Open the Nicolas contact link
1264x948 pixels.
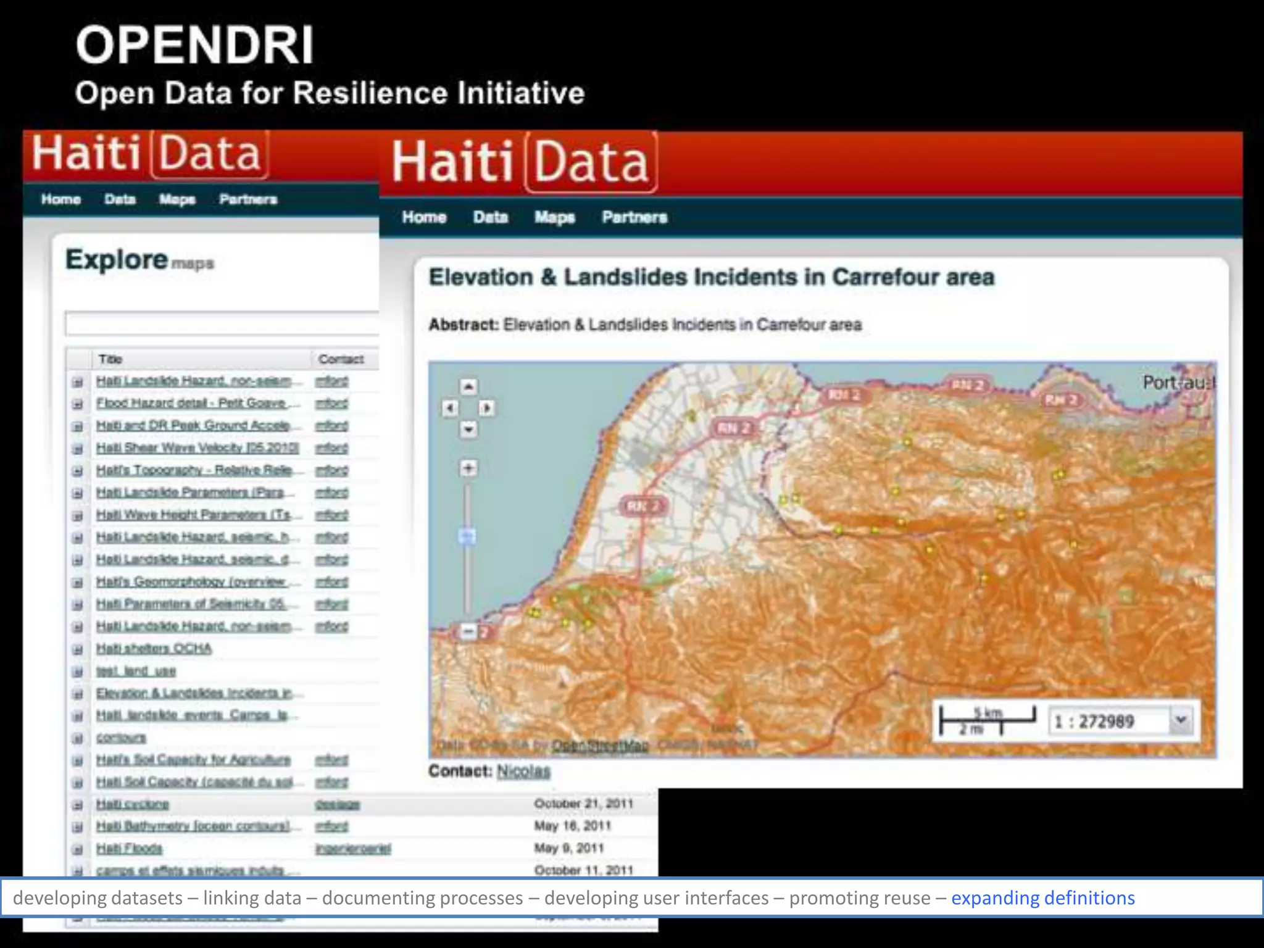point(523,771)
